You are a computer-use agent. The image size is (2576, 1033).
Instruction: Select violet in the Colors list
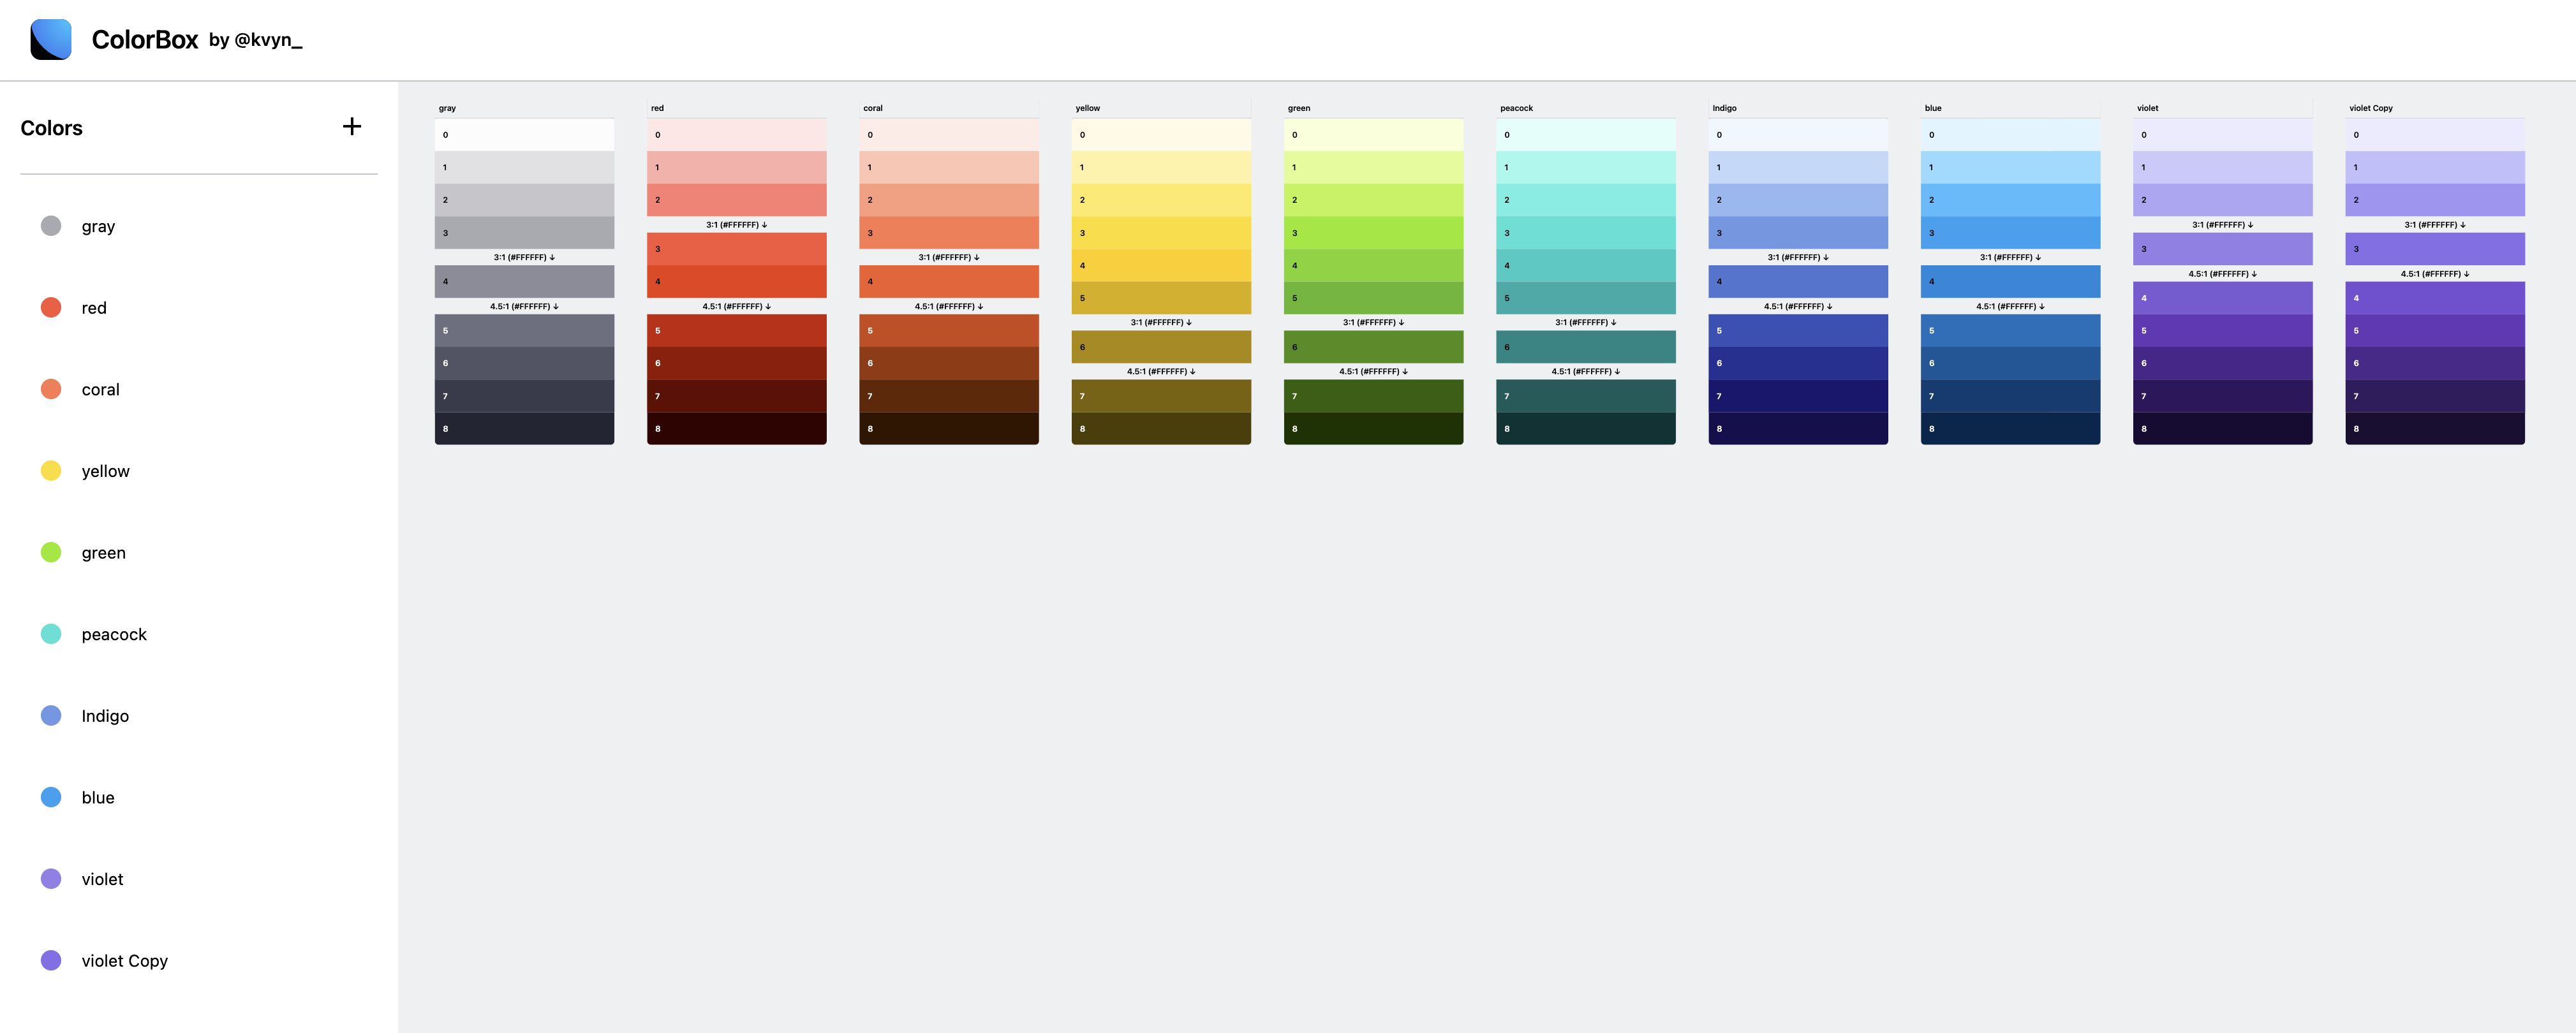coord(102,879)
